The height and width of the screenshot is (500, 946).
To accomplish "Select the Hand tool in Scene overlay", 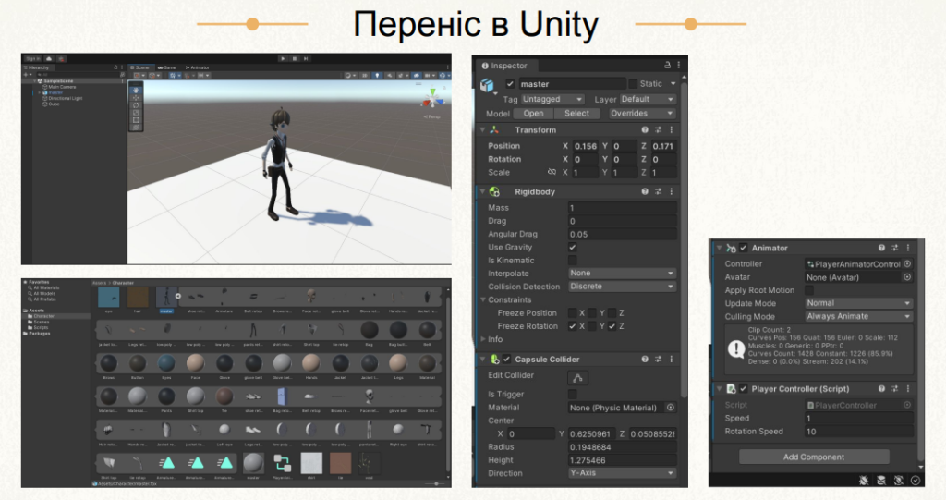I will tap(136, 90).
